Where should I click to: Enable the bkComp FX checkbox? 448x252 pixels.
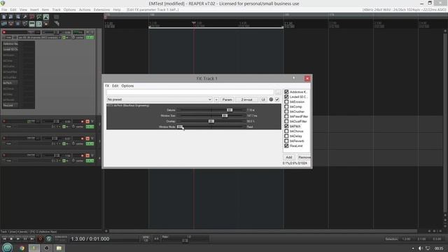(286, 106)
